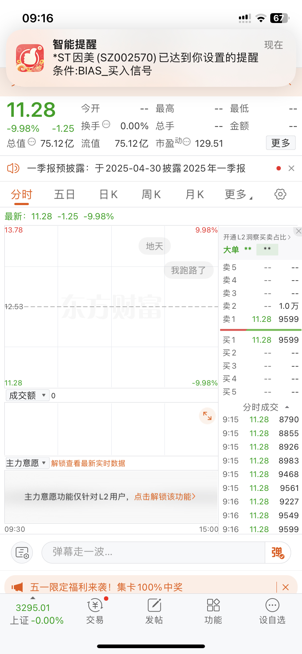
Task: Tap the Wi-Fi icon in status bar
Action: click(x=260, y=18)
